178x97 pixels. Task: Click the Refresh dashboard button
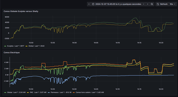click(162, 4)
